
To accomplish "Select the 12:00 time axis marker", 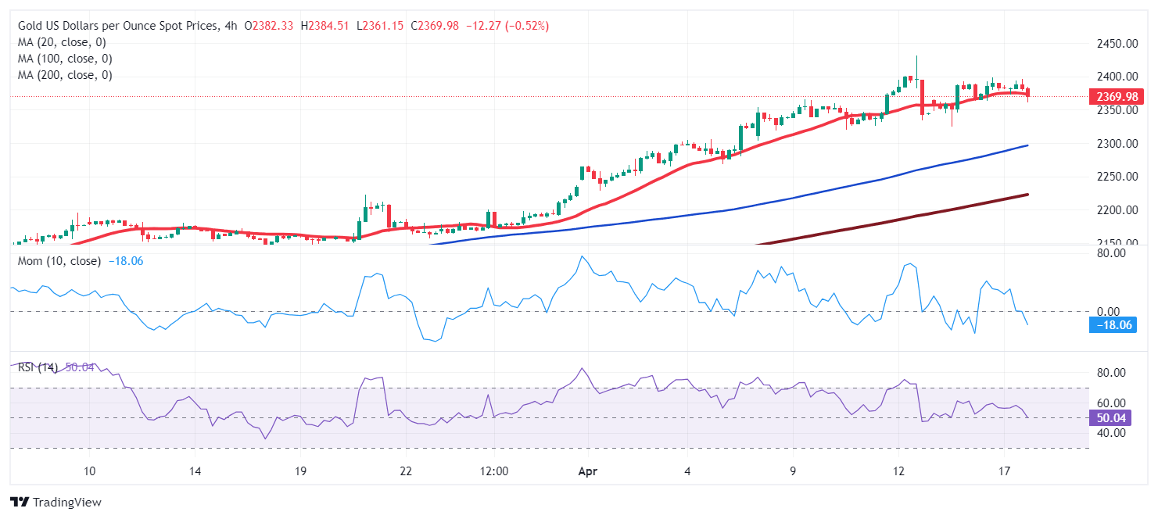I will 494,471.
